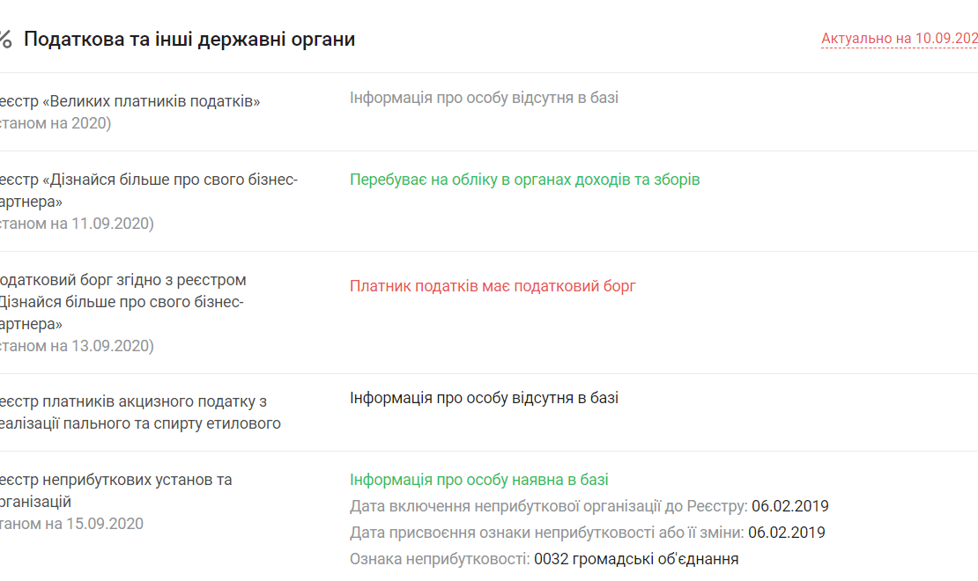The height and width of the screenshot is (581, 978).
Task: Click gray 'Інформація про особу відсутня' text
Action: click(x=484, y=98)
